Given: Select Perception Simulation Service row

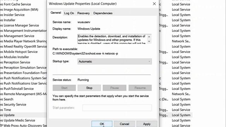Looking at the screenshot, I should pos(23,68).
